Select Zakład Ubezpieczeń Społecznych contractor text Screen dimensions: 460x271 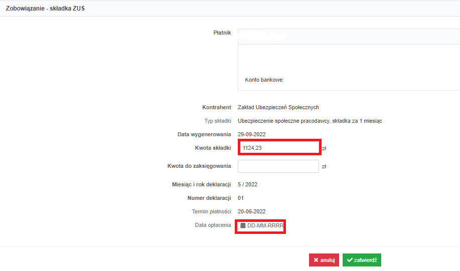click(278, 107)
